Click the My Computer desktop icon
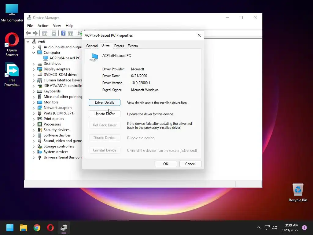313x235 pixels. click(12, 12)
